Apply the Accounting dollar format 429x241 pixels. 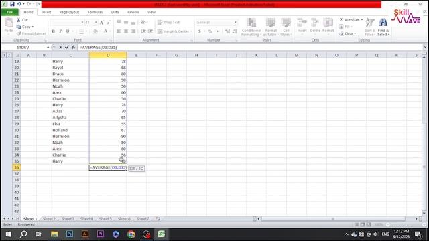click(200, 31)
